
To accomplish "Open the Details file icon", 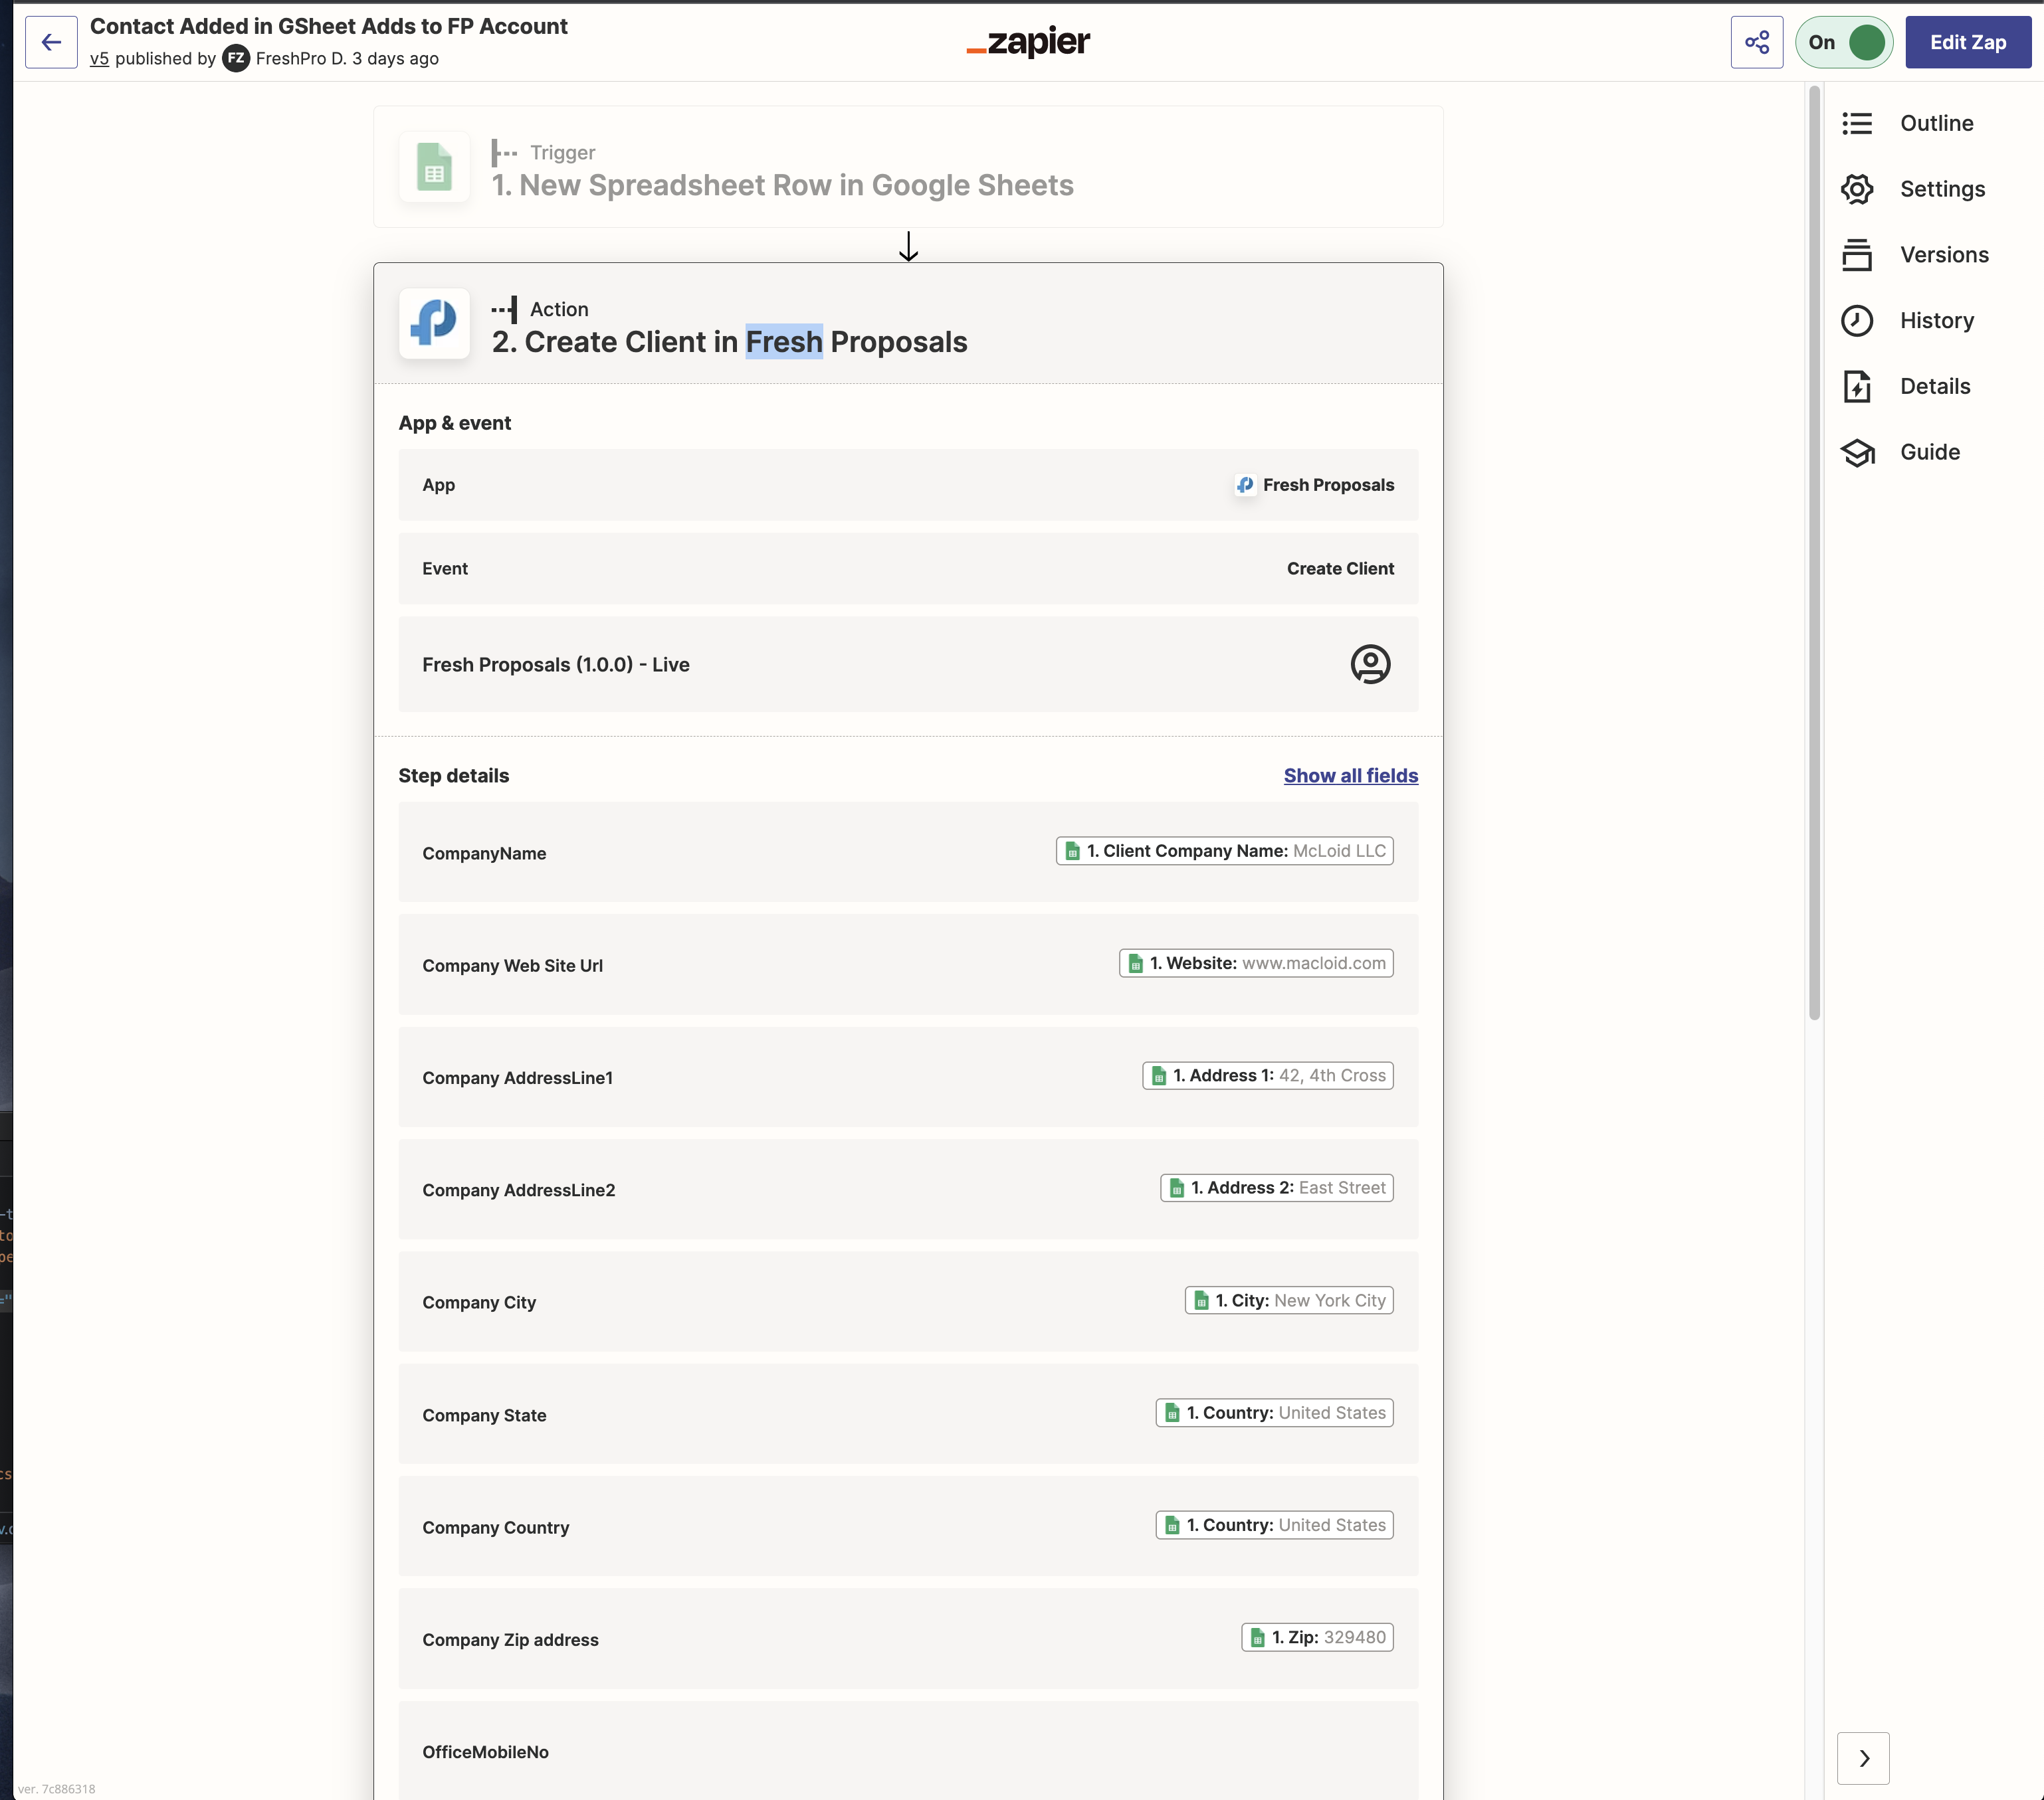I will 1857,387.
